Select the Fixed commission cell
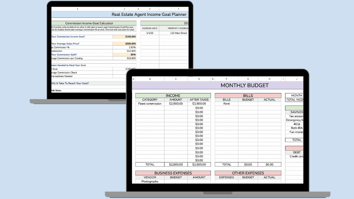This screenshot has height=199, width=354. point(150,104)
